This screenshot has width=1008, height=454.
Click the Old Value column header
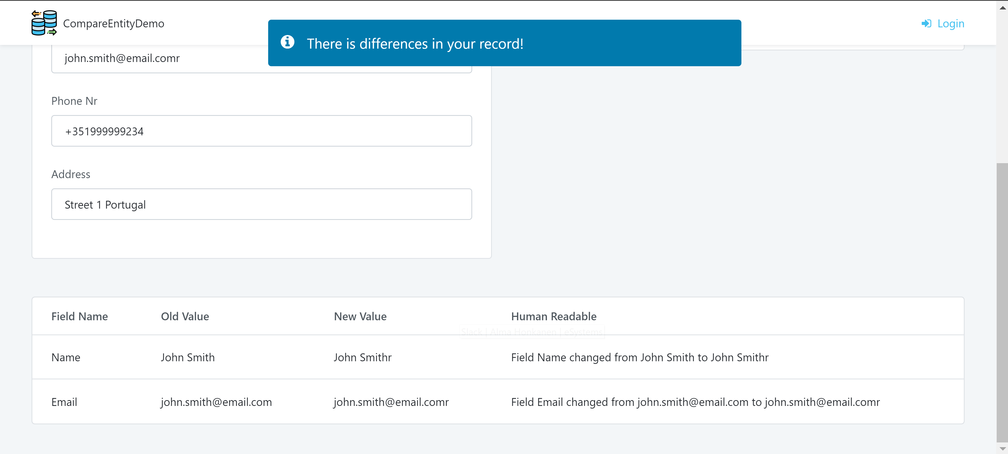click(185, 316)
